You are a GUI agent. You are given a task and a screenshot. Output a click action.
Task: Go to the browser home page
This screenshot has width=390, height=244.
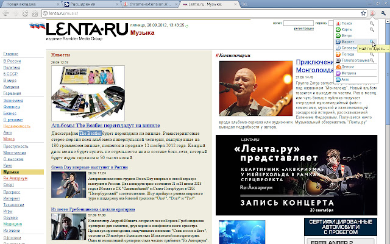click(35, 13)
